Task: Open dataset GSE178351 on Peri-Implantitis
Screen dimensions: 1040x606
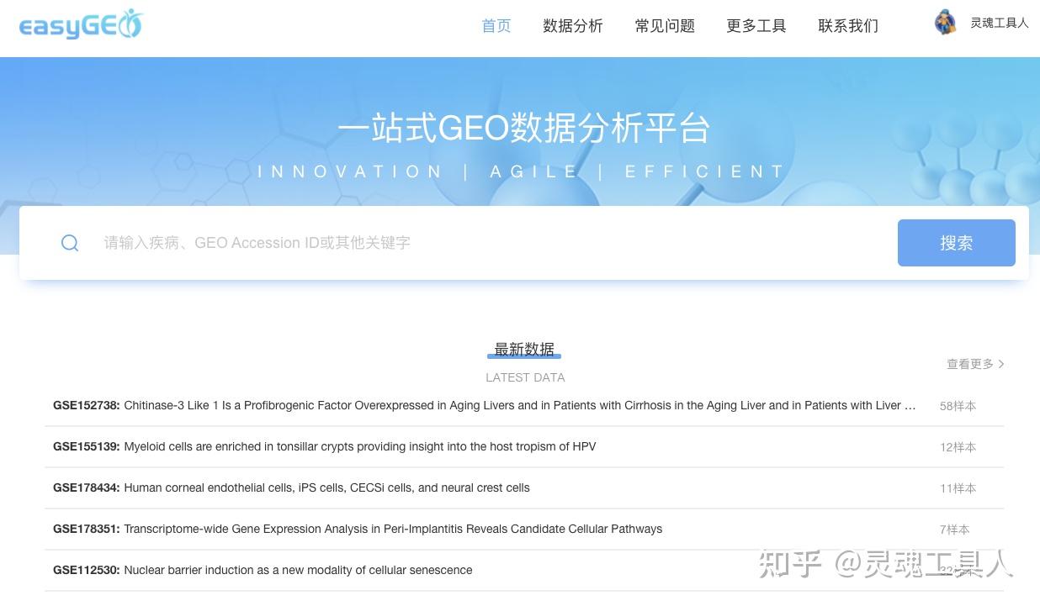Action: tap(357, 529)
